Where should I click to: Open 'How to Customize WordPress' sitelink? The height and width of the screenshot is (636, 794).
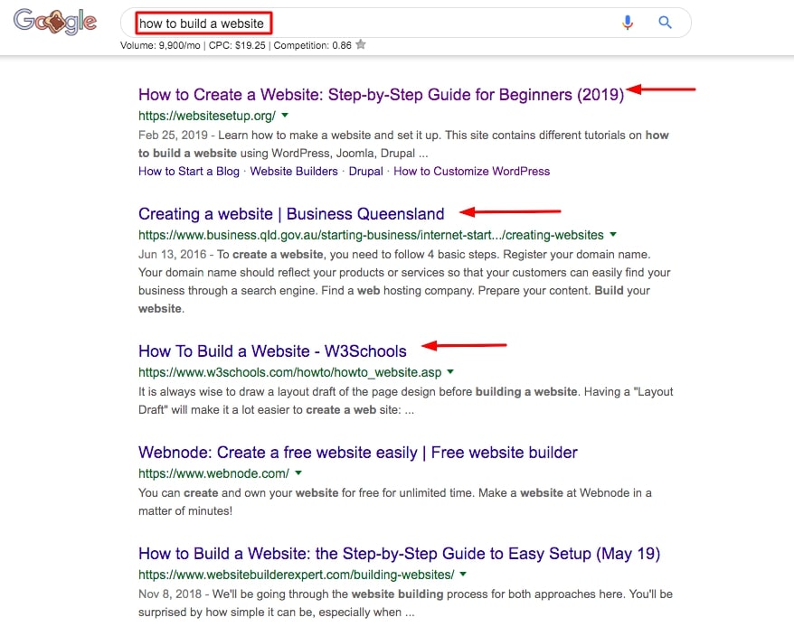[471, 171]
